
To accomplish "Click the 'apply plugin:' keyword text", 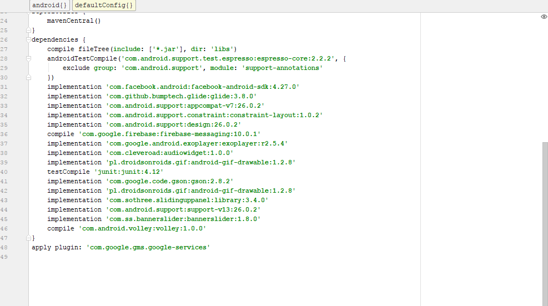I will 57,248.
